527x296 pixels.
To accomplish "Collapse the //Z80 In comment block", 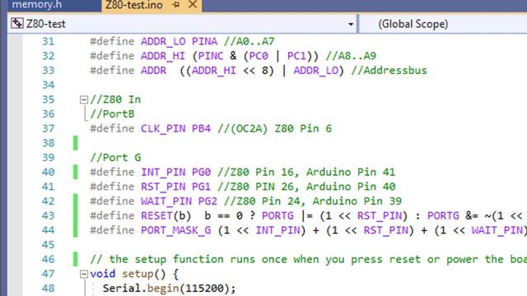I will coord(84,99).
